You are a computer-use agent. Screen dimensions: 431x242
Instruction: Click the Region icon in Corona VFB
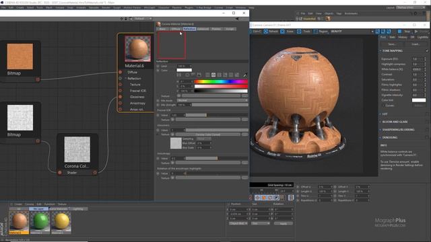[x=316, y=32]
